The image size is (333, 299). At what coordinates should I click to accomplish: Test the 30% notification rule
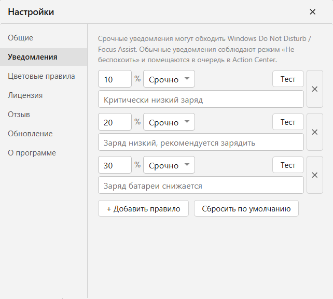click(288, 165)
